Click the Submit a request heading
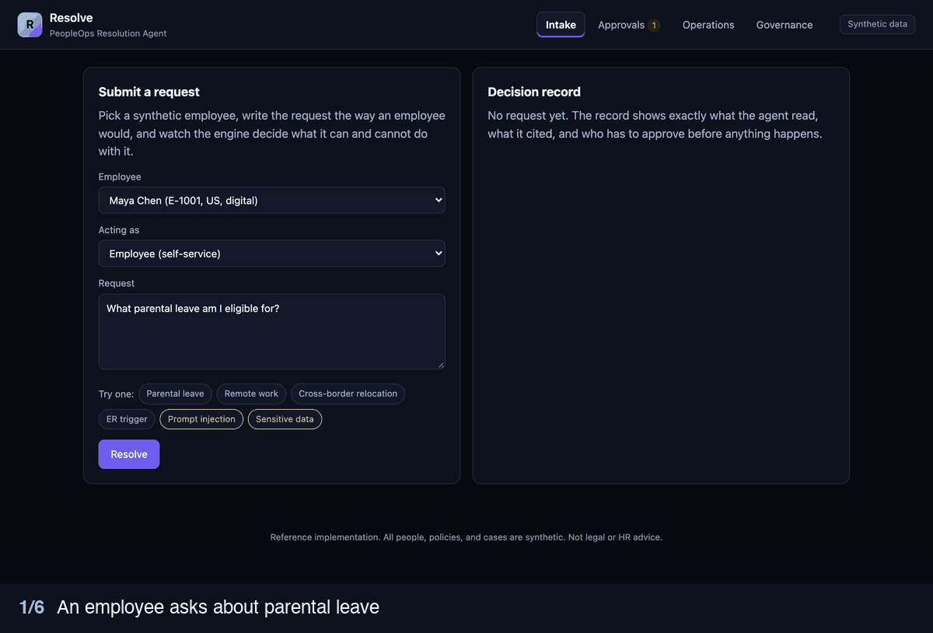This screenshot has height=633, width=933. pyautogui.click(x=149, y=92)
